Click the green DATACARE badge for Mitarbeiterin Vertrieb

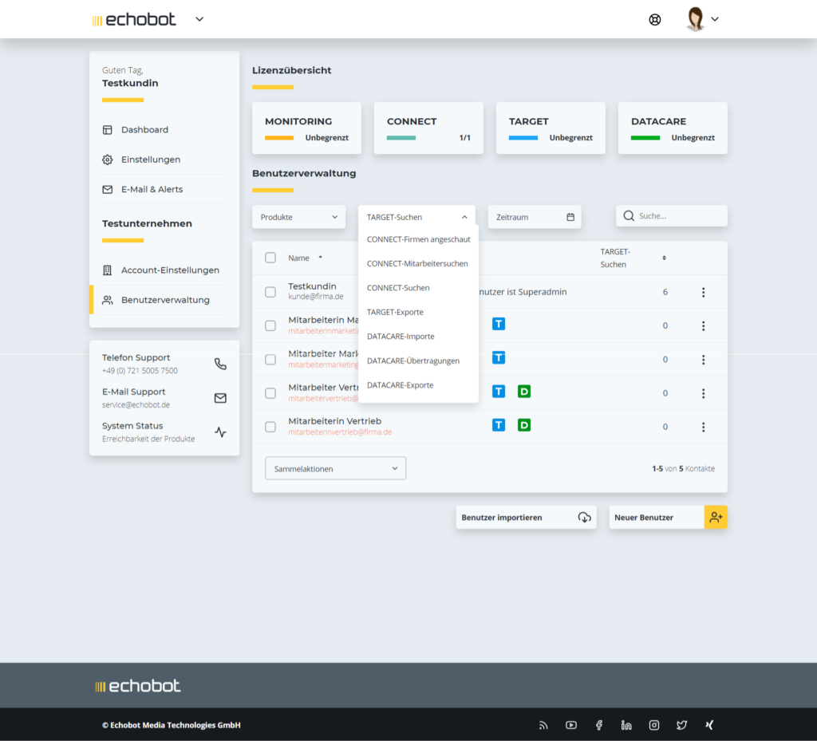click(x=524, y=426)
